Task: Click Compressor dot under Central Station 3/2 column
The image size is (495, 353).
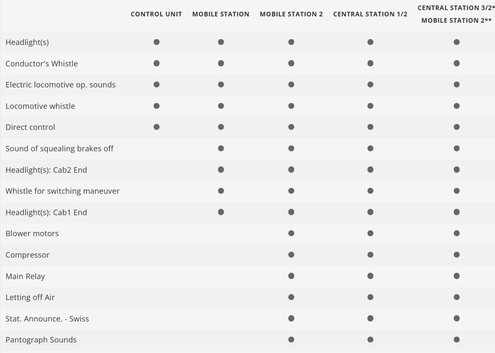Action: [x=457, y=255]
